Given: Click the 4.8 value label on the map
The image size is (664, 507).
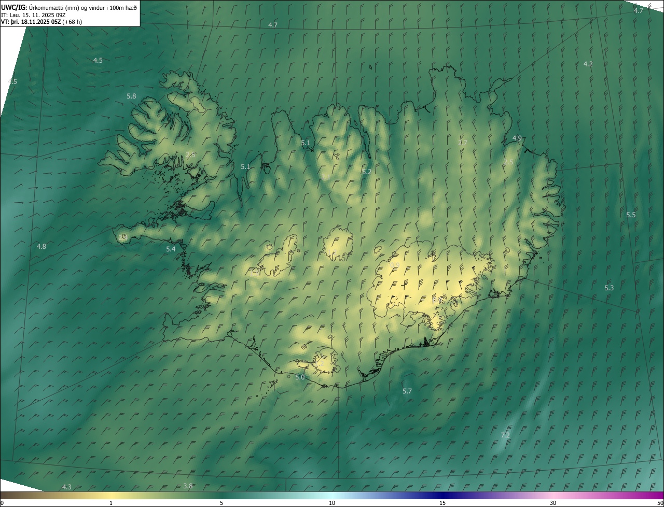Looking at the screenshot, I should click(x=41, y=247).
